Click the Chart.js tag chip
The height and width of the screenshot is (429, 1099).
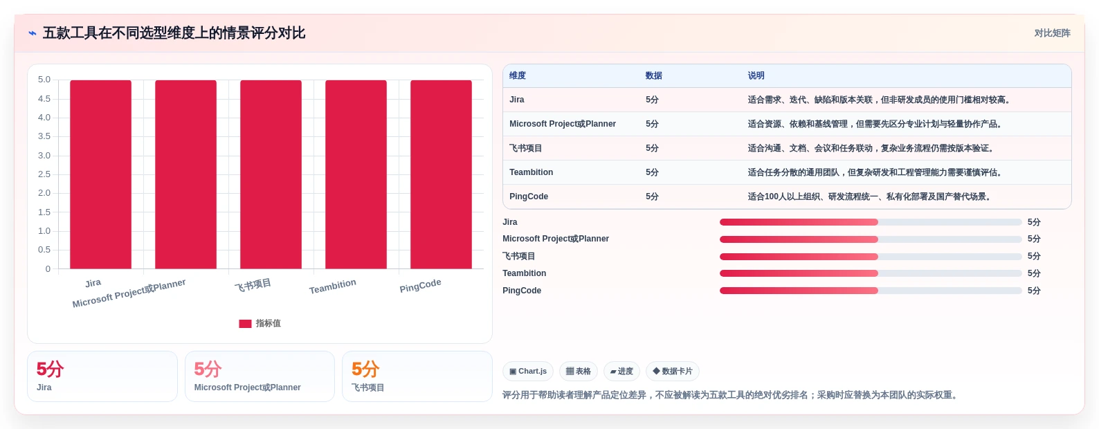coord(528,372)
